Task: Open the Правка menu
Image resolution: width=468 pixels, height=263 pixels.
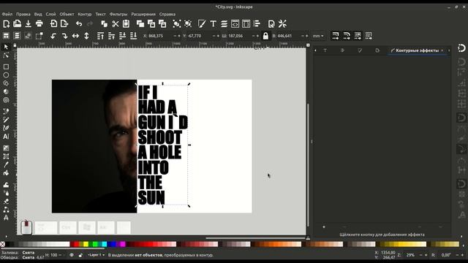Action: point(23,14)
